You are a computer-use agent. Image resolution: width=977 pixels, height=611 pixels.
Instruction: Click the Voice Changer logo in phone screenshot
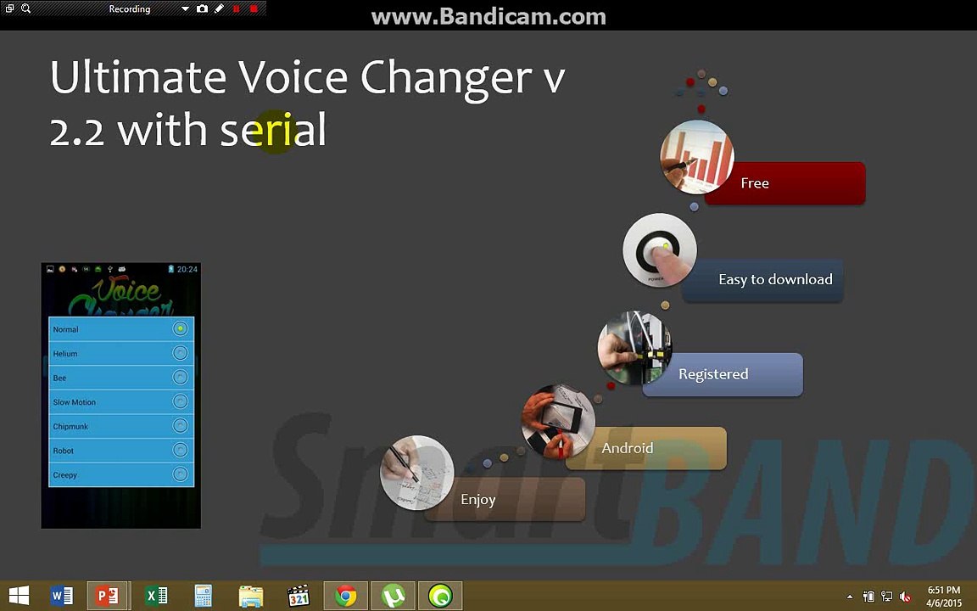click(x=121, y=296)
